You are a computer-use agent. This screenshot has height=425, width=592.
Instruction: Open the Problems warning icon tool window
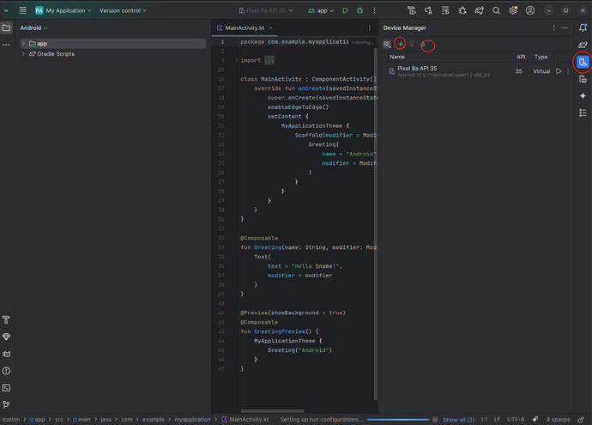tap(6, 371)
